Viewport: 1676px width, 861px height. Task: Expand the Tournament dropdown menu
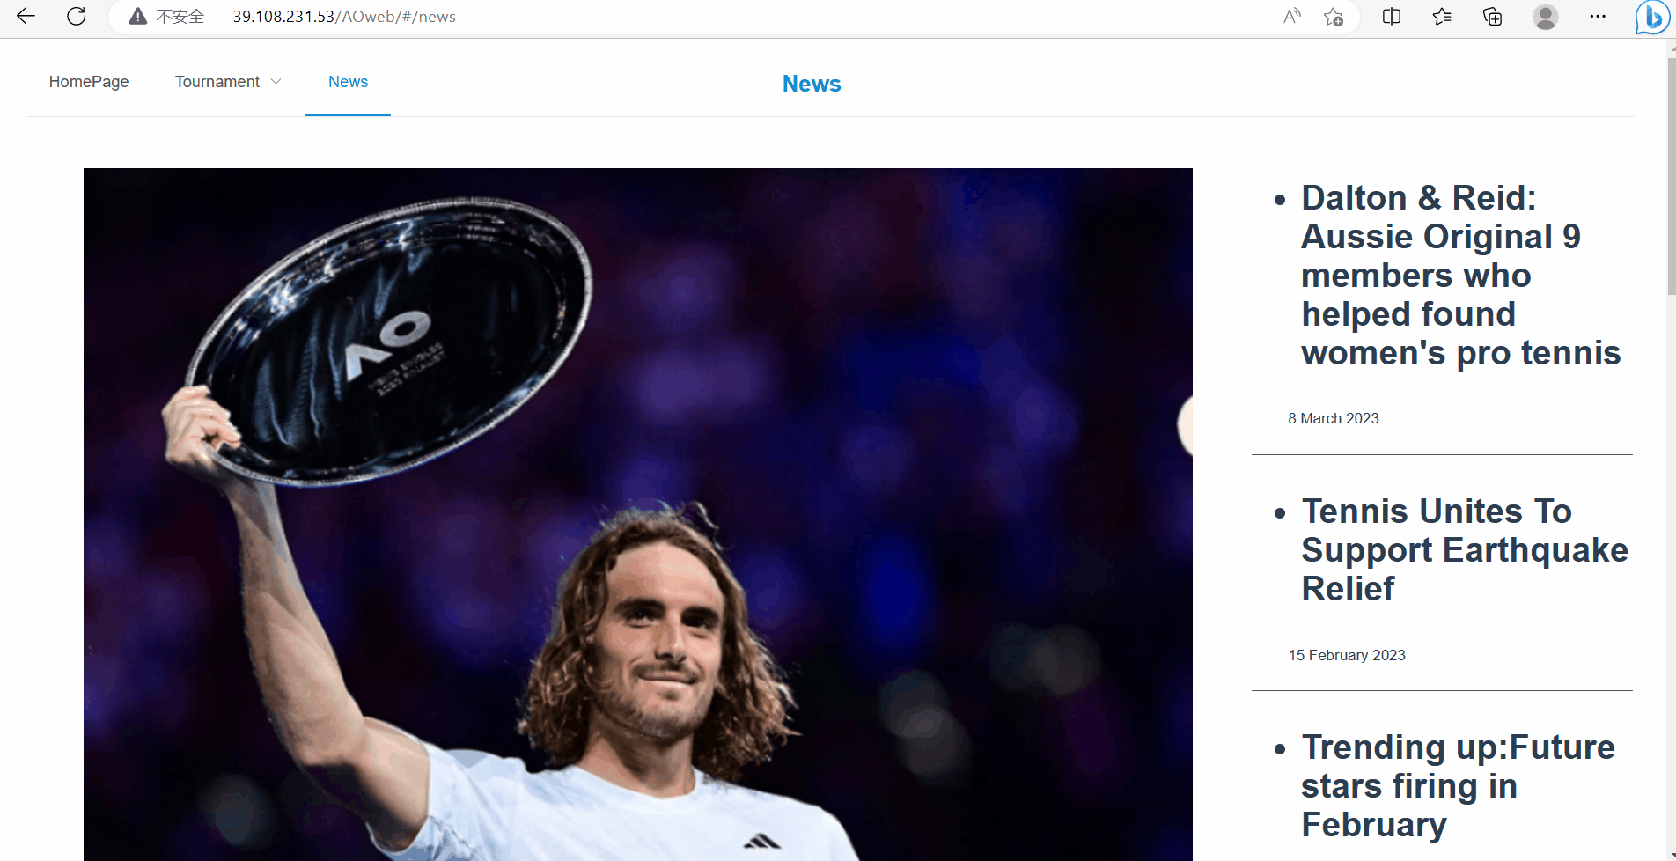pyautogui.click(x=228, y=82)
